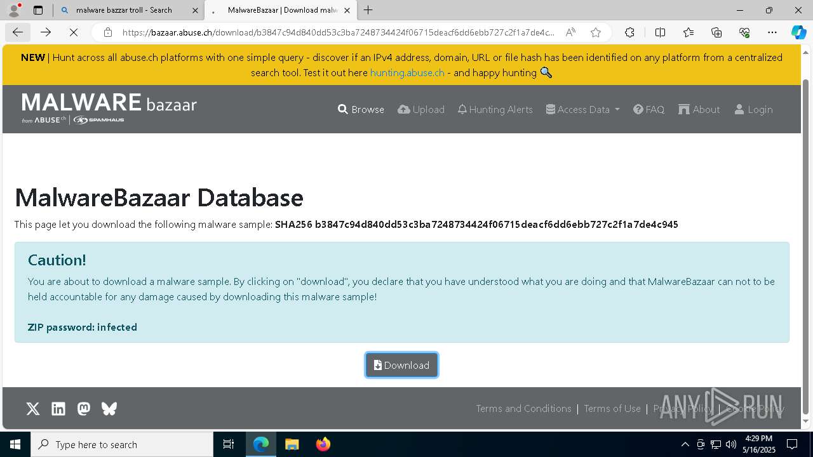The image size is (813, 457).
Task: Close the MalwareBazaar download tab
Action: coord(347,10)
